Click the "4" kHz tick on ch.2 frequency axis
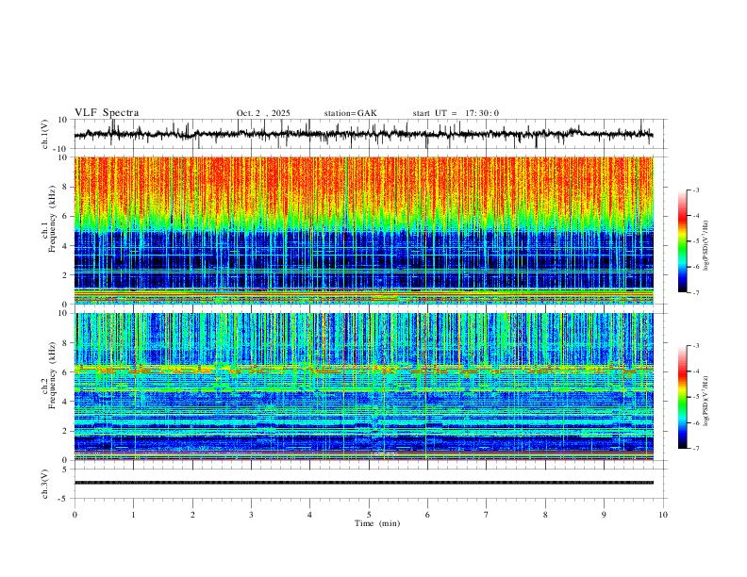Image resolution: width=747 pixels, height=577 pixels. click(x=66, y=402)
